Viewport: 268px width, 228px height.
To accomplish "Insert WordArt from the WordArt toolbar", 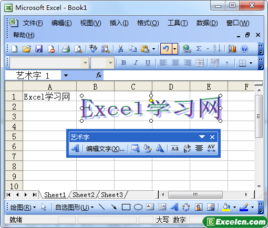I will click(x=76, y=148).
